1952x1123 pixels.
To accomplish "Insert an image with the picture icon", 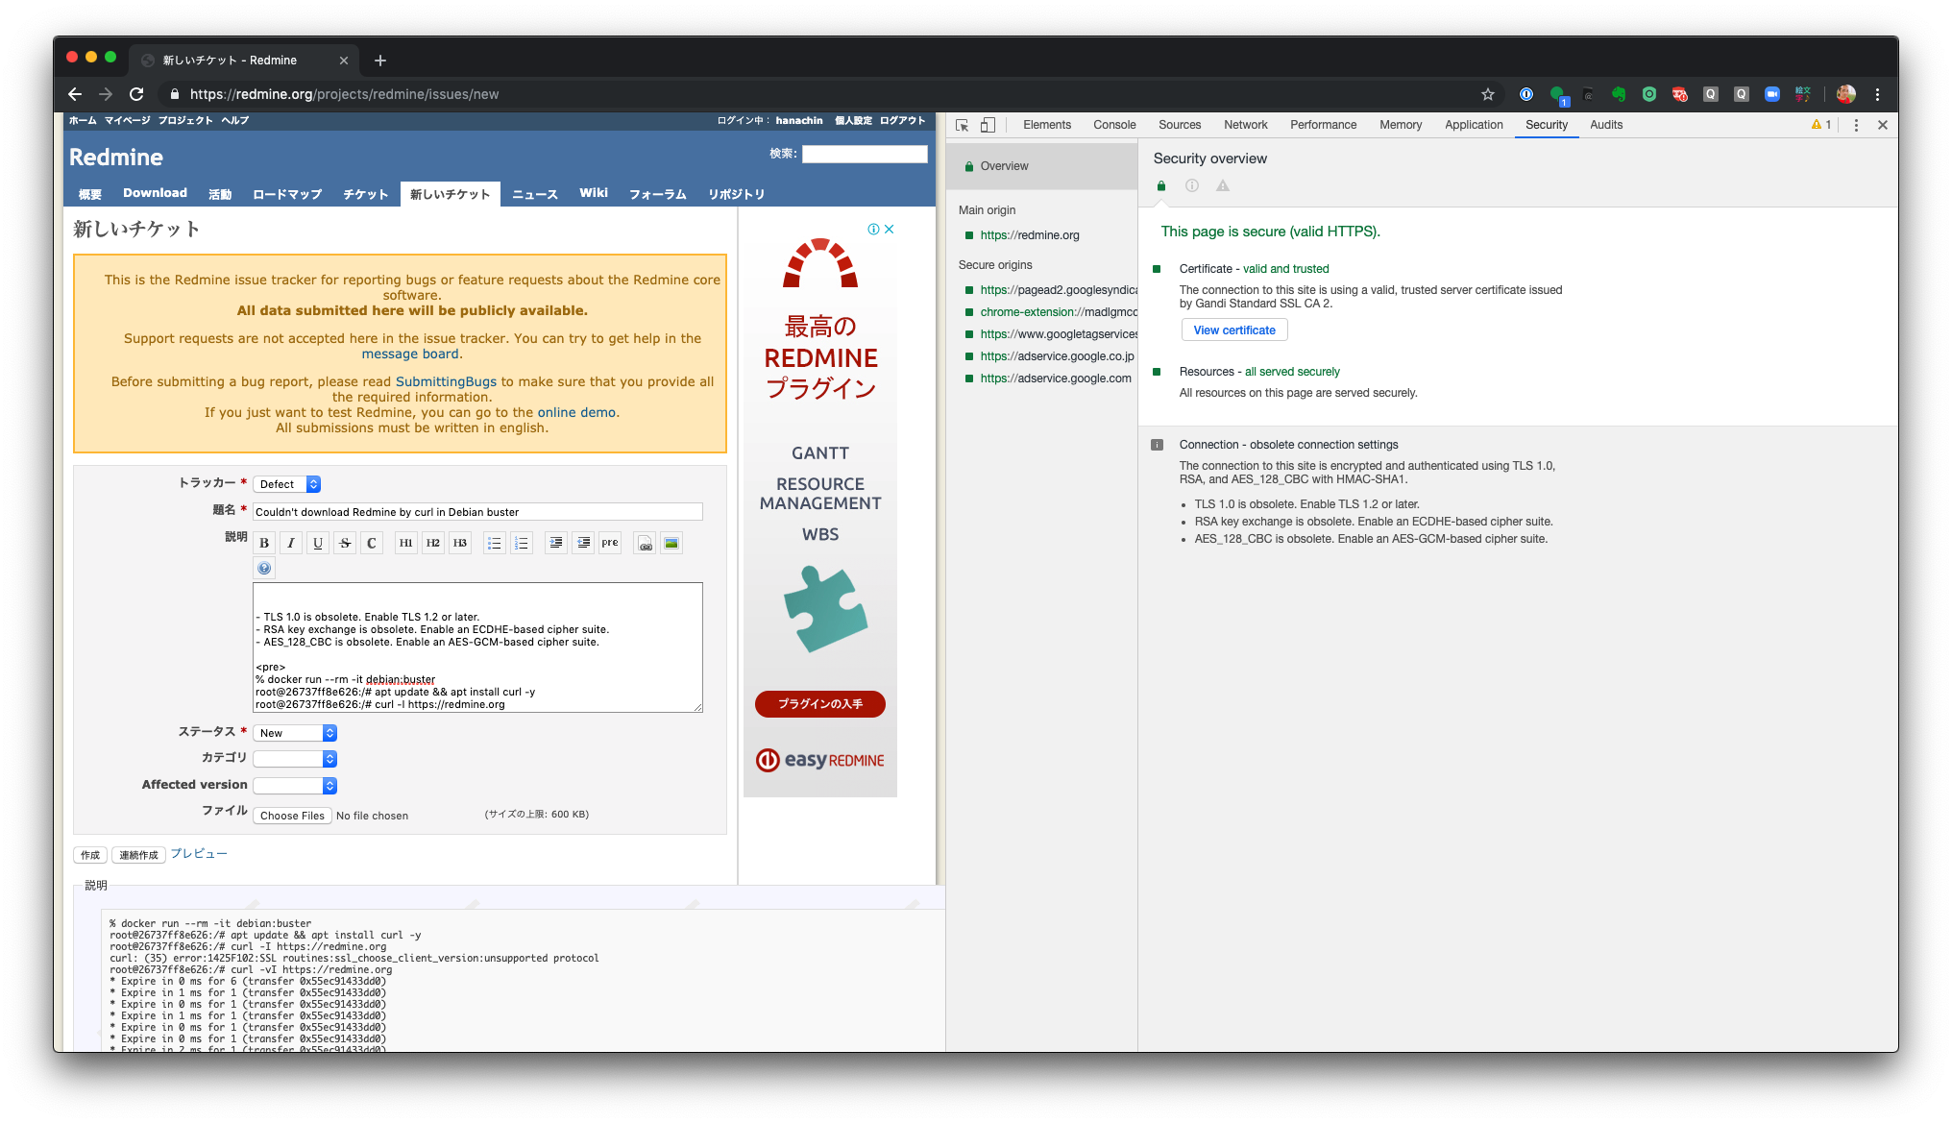I will 671,543.
